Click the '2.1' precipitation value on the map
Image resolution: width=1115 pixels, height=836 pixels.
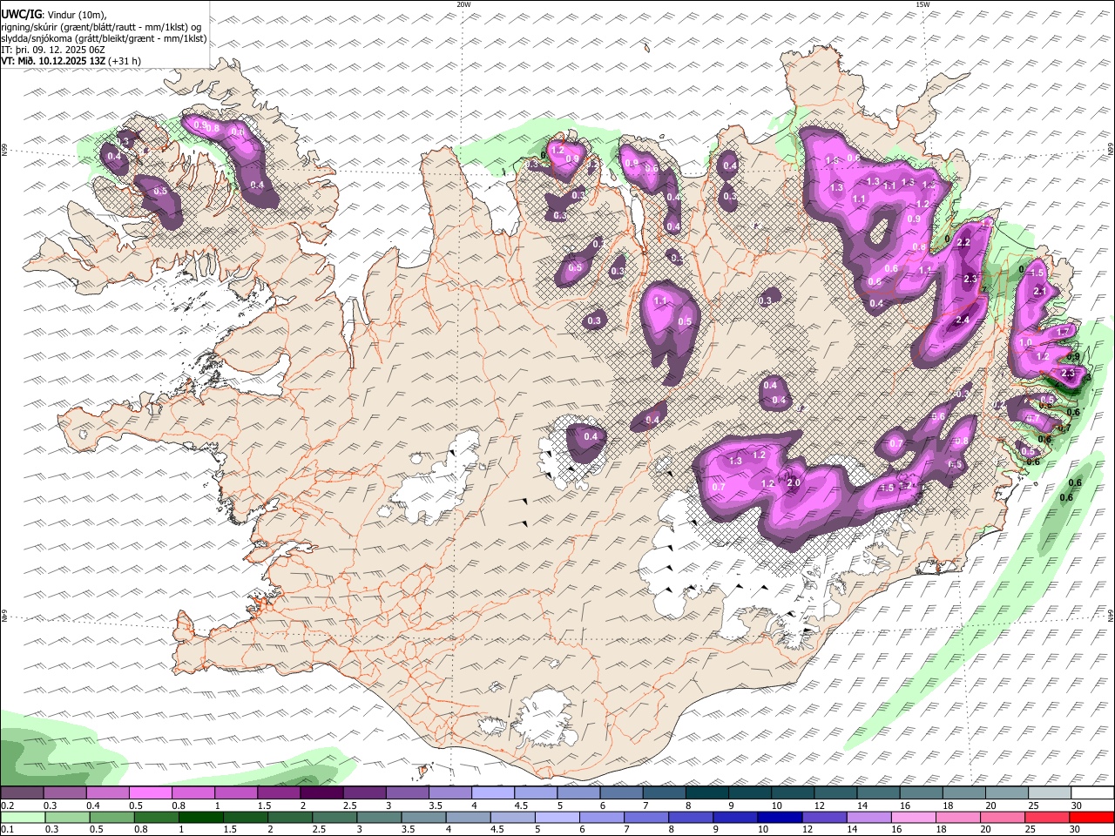[x=1039, y=291]
